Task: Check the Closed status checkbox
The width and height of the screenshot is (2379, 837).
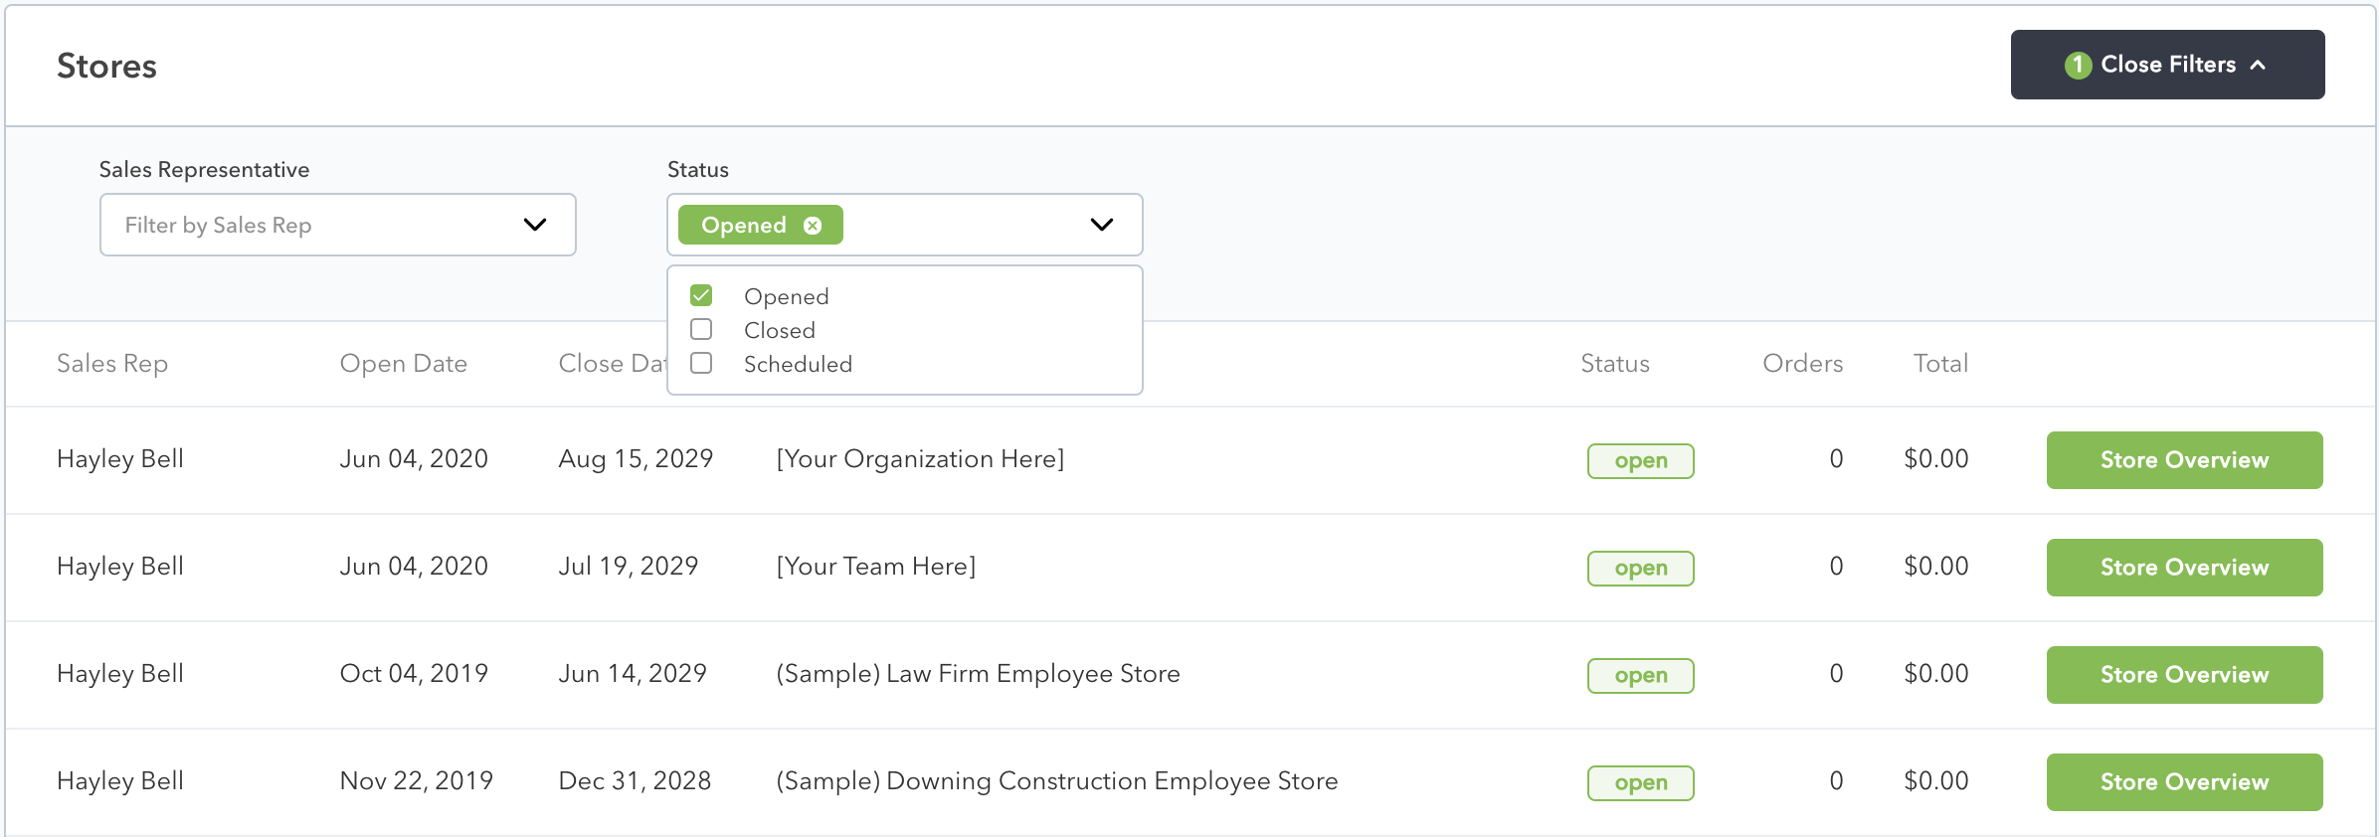Action: coord(701,329)
